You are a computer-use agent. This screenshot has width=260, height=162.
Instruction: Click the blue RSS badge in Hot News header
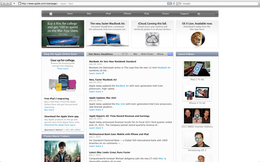[x=170, y=54]
